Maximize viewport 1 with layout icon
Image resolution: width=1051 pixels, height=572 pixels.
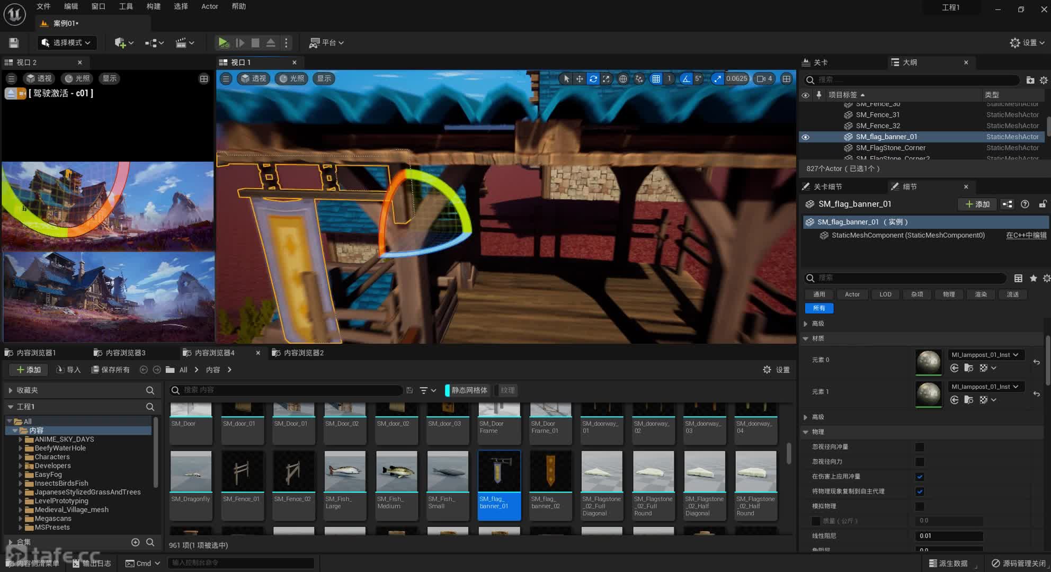pos(787,78)
